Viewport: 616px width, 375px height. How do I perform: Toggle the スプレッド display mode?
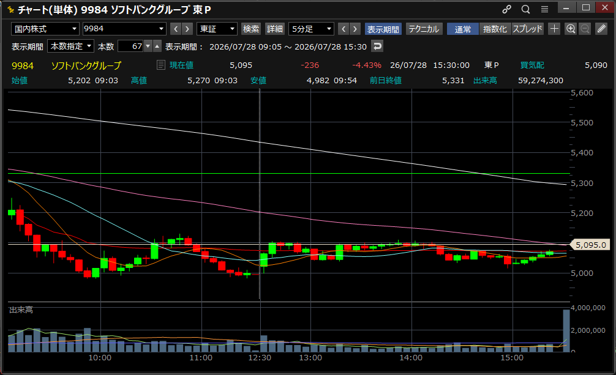(528, 29)
